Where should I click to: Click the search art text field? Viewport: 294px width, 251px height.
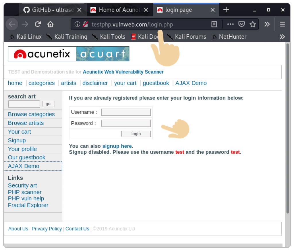(x=24, y=104)
